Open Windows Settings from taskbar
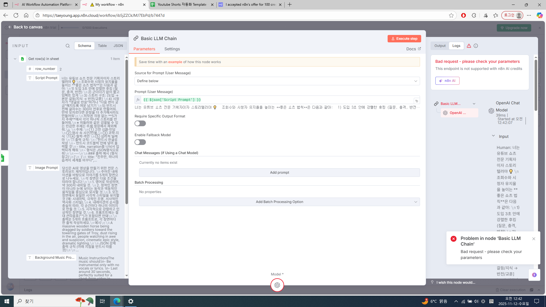546x307 pixels. click(x=131, y=301)
